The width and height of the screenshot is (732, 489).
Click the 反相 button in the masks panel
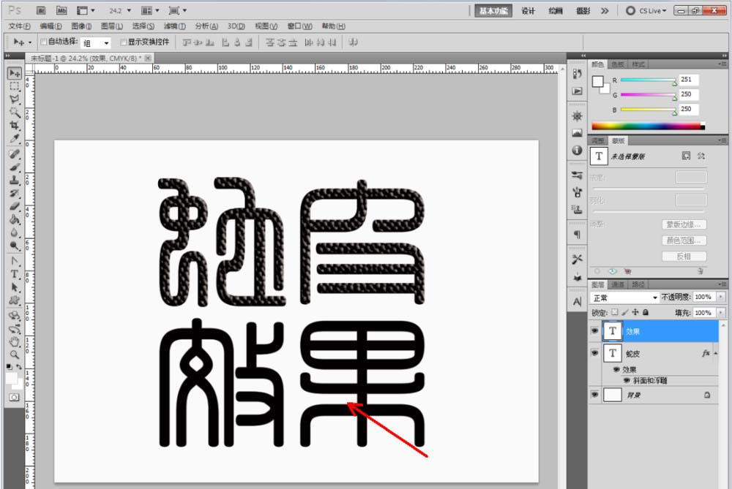click(x=684, y=256)
